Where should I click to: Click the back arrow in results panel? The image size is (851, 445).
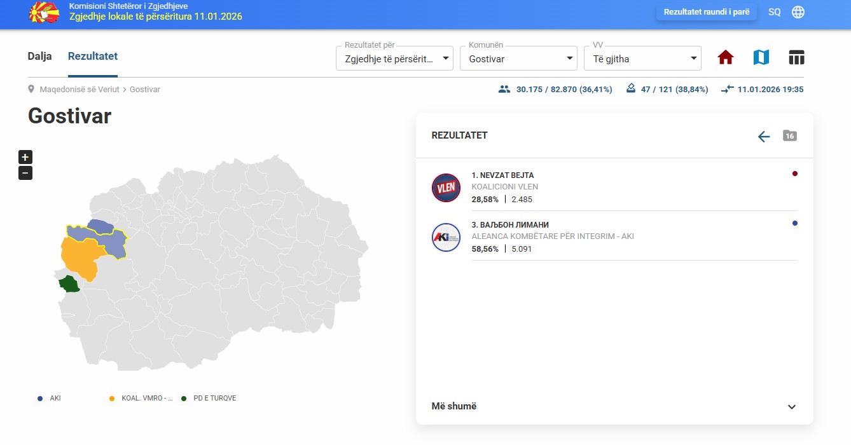click(x=764, y=136)
